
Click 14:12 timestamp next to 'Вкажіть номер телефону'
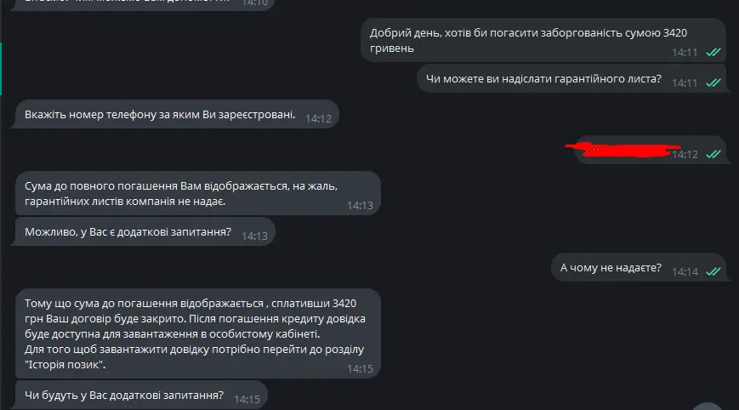[x=319, y=119]
